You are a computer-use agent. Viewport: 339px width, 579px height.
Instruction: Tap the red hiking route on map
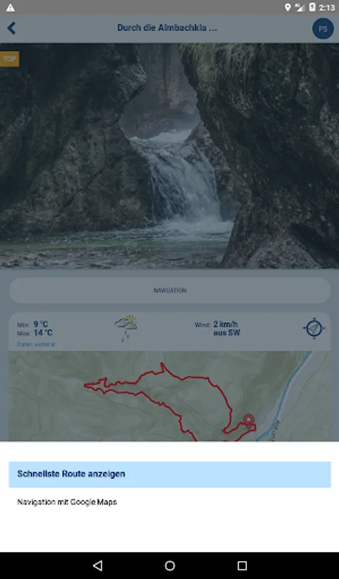[x=169, y=401]
